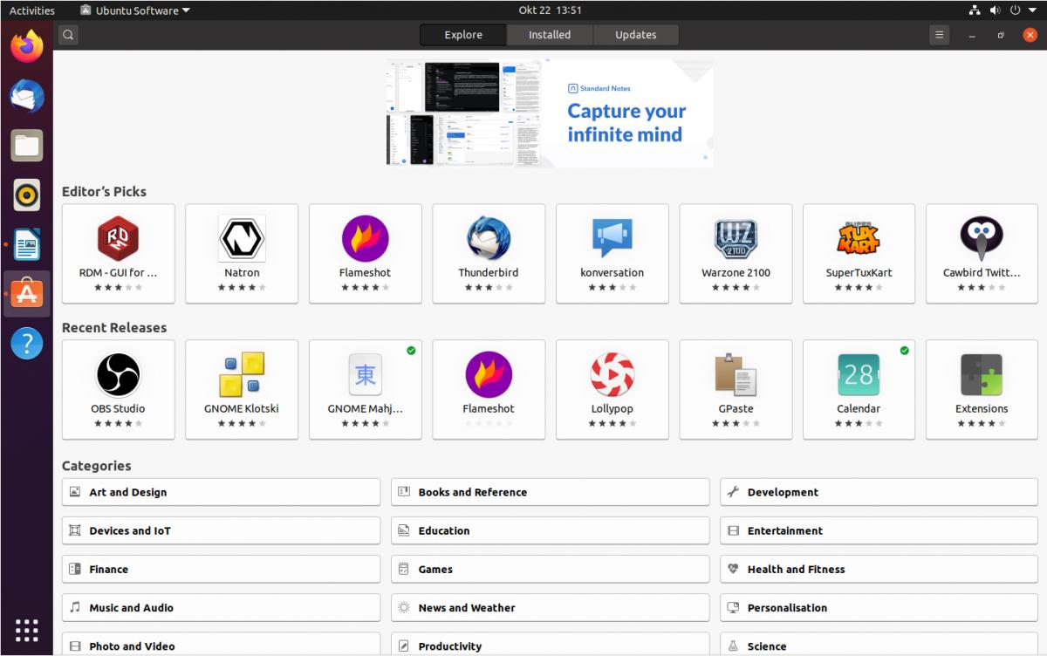Viewport: 1047px width, 656px height.
Task: Open the Extensions puzzle icon
Action: [982, 375]
